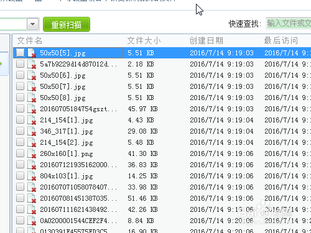
Task: Click the 14.25 KB size cell
Action: pos(142,176)
